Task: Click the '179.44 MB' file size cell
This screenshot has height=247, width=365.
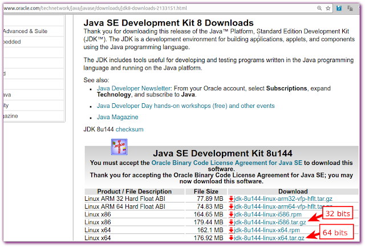Action: click(x=208, y=222)
